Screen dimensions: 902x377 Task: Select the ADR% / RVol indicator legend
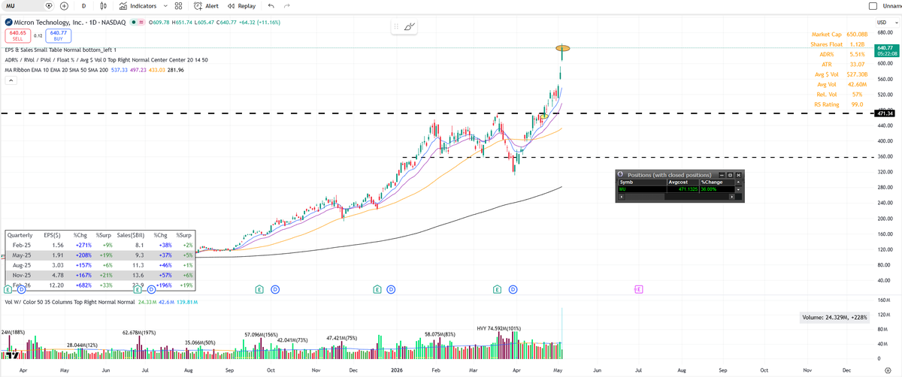tap(106, 59)
